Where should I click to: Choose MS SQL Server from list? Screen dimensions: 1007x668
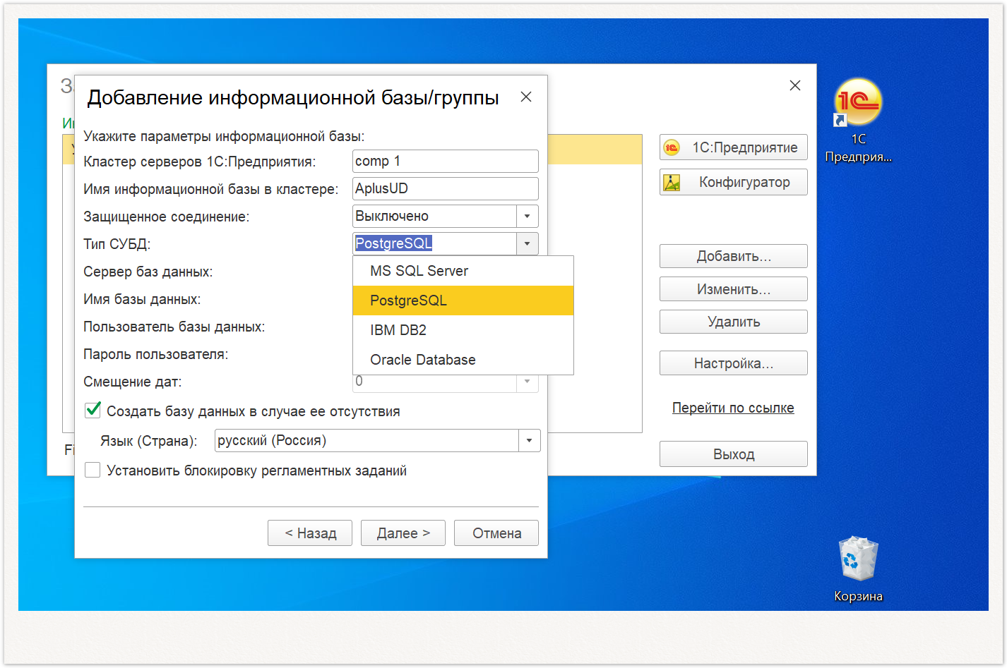pos(463,271)
